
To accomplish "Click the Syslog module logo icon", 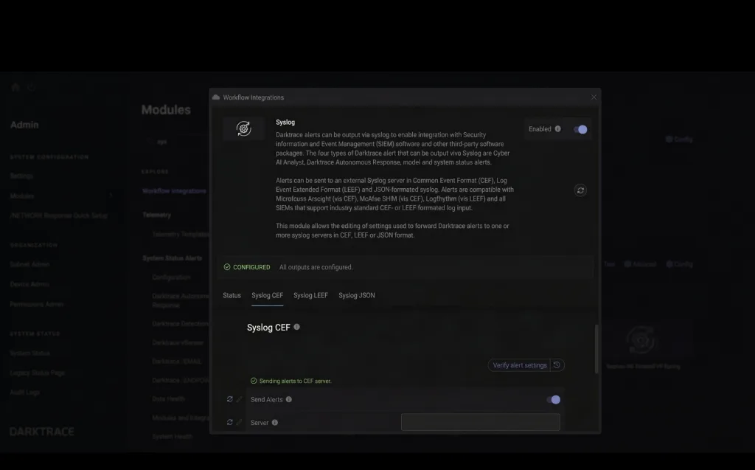I will (x=243, y=129).
